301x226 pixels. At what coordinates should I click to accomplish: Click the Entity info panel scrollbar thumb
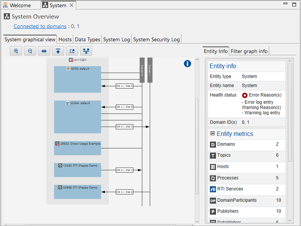pos(290,112)
